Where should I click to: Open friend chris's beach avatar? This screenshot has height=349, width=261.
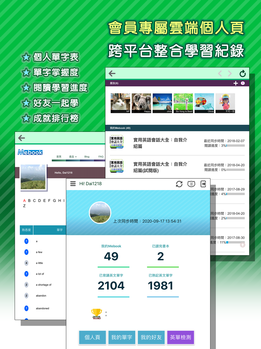tap(162, 103)
